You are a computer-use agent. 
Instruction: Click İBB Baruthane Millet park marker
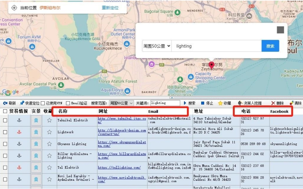point(180,79)
